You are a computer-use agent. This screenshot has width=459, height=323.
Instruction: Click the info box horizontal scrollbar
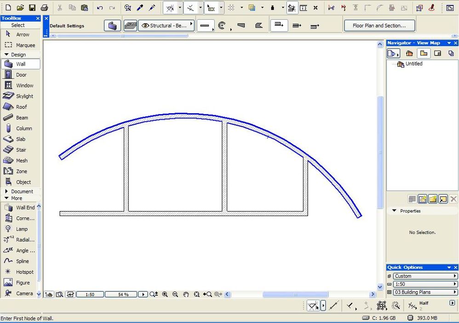[x=122, y=36]
